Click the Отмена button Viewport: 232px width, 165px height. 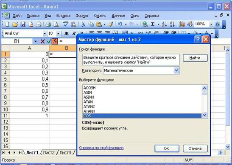tap(195, 149)
